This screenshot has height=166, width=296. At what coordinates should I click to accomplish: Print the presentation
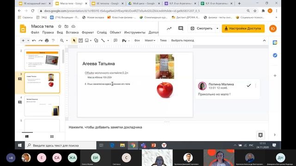coord(47,41)
